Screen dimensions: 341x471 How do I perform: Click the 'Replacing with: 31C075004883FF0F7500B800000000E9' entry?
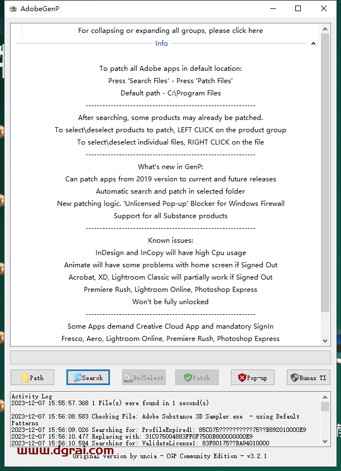pos(132,436)
